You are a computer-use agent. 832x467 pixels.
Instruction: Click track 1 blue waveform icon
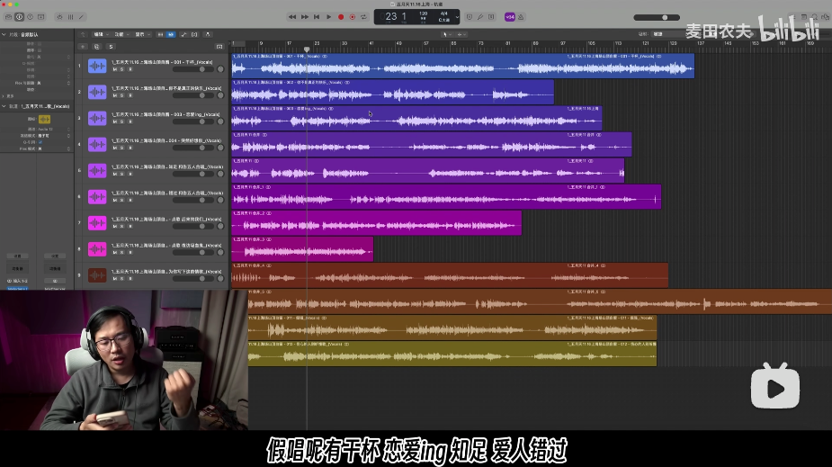pyautogui.click(x=97, y=66)
